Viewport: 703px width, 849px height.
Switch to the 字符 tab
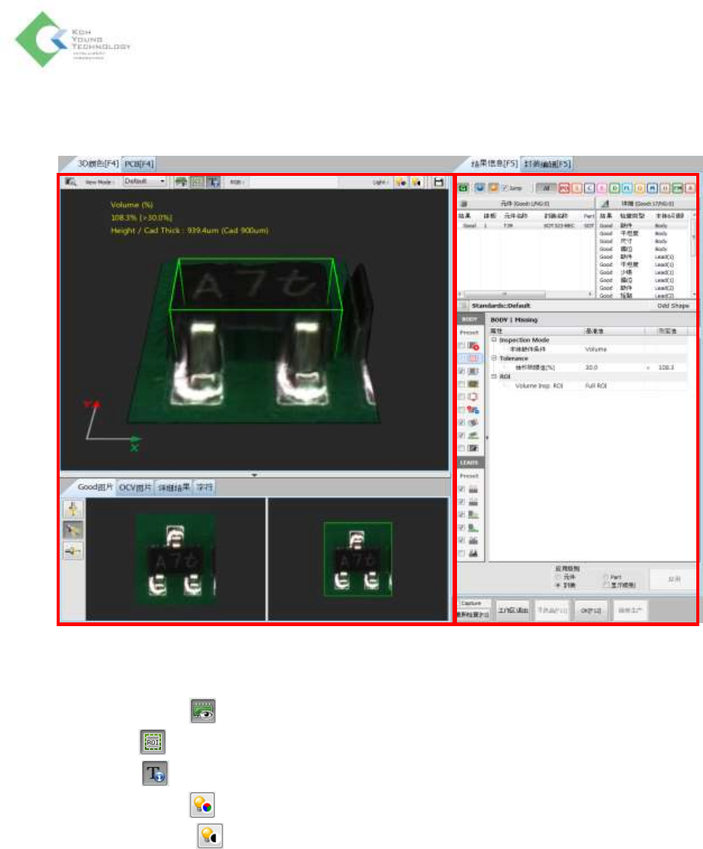click(205, 487)
